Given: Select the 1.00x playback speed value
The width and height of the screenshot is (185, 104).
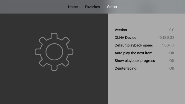Looking at the screenshot, I should pos(166,45).
